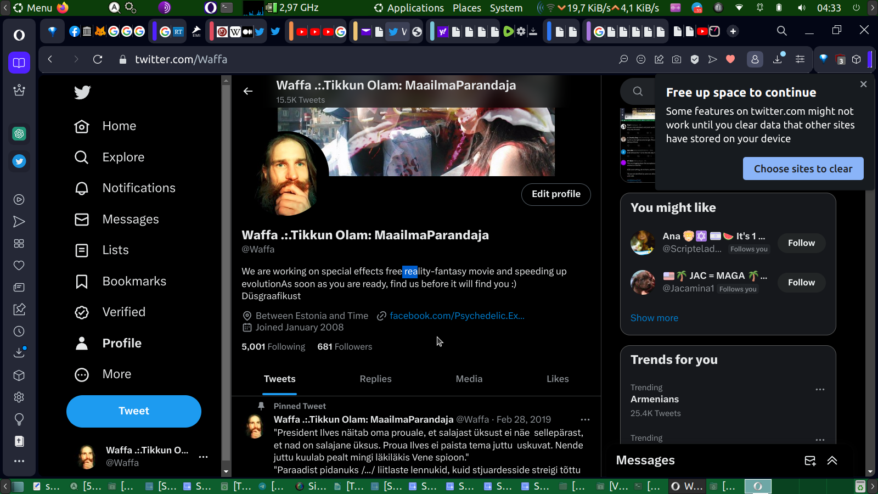Open options for Armenians trend

pyautogui.click(x=820, y=389)
